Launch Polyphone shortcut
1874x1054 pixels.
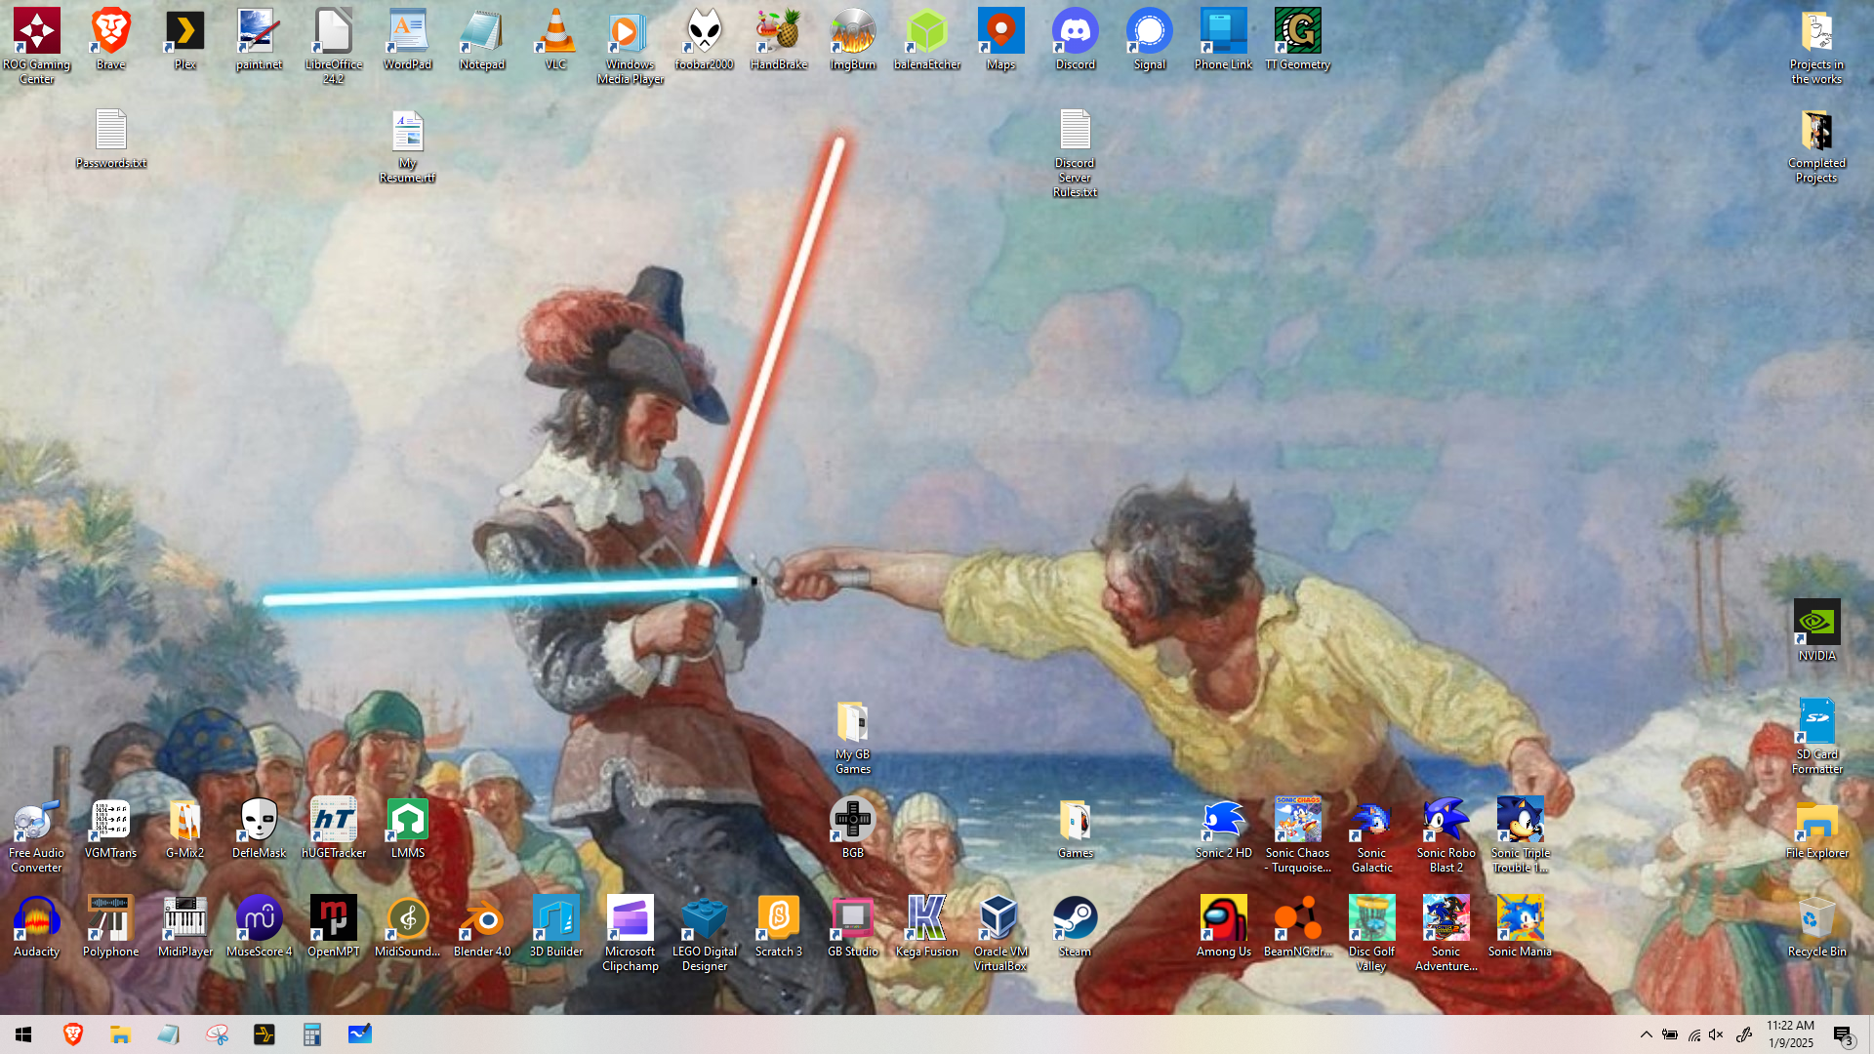[x=110, y=926]
